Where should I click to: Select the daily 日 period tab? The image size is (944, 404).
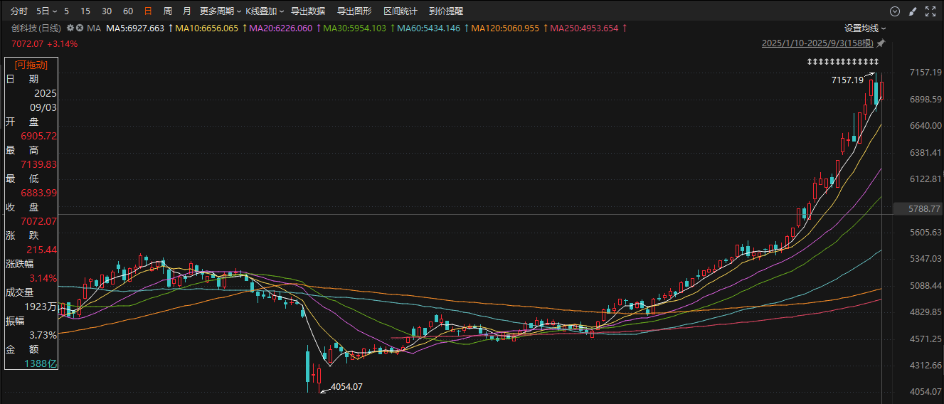[148, 11]
